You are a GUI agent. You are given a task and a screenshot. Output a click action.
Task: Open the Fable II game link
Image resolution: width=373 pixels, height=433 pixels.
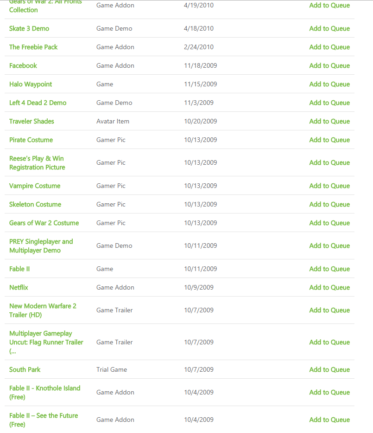[x=19, y=269]
